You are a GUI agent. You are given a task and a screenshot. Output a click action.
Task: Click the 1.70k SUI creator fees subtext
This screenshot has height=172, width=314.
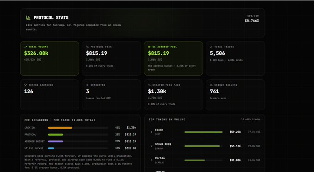(155, 98)
